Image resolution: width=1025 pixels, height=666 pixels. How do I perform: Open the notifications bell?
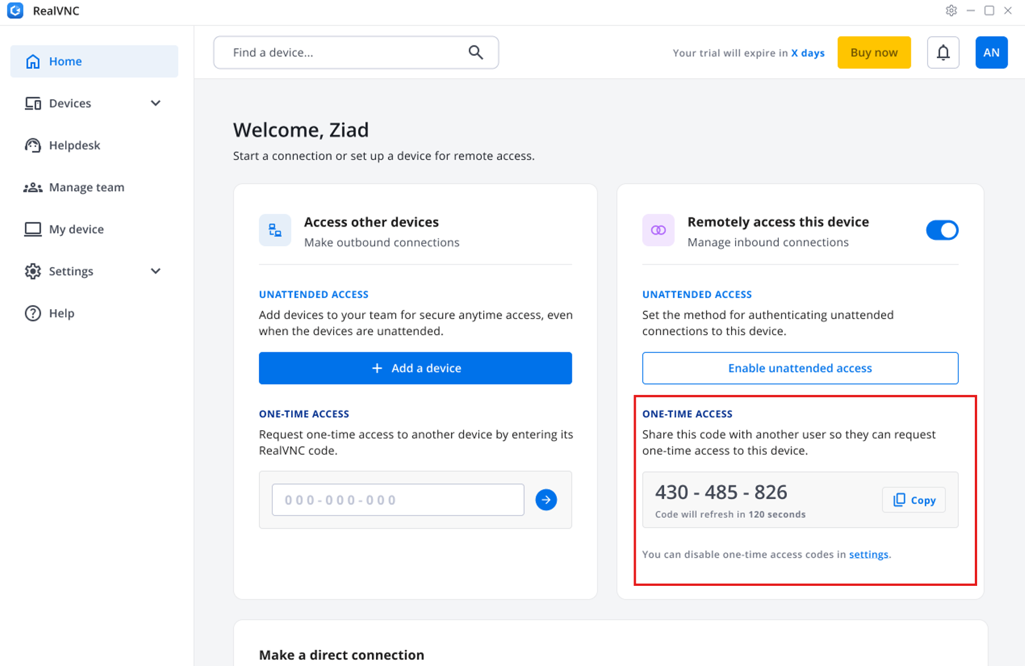click(x=943, y=52)
